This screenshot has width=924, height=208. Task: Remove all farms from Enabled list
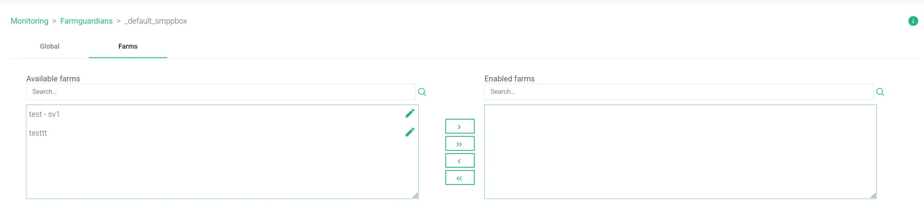459,178
